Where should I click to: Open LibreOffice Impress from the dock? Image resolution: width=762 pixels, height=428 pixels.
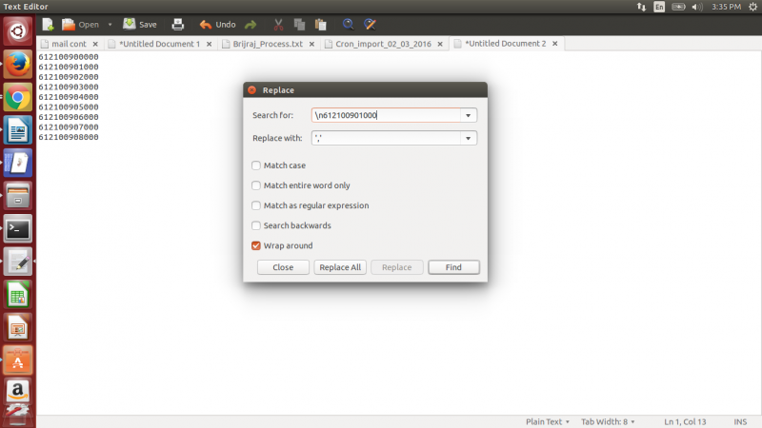[18, 327]
